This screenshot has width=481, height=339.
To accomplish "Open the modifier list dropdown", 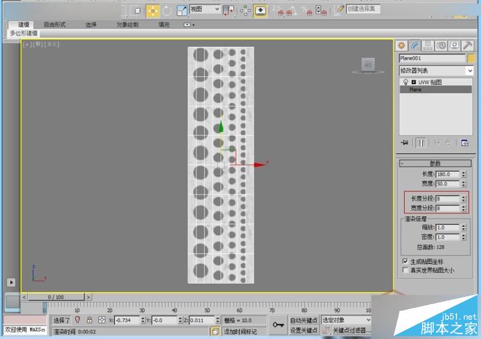I will click(437, 70).
